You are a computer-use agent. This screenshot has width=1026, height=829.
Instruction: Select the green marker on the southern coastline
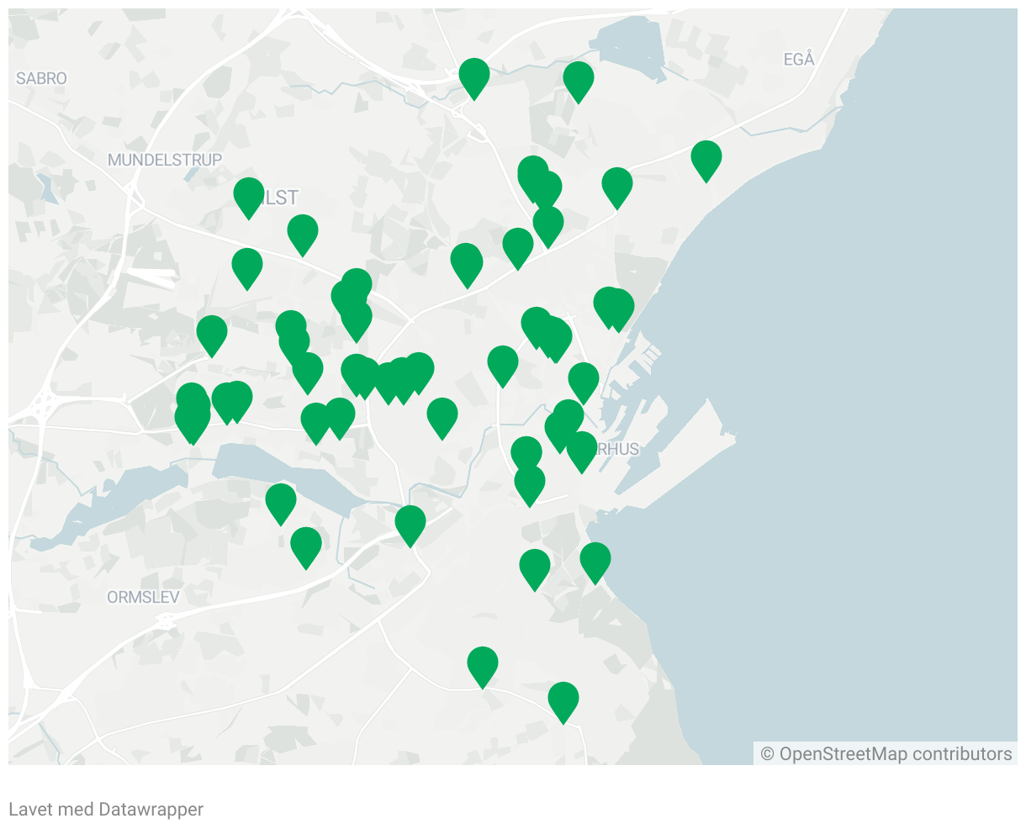coord(595,560)
